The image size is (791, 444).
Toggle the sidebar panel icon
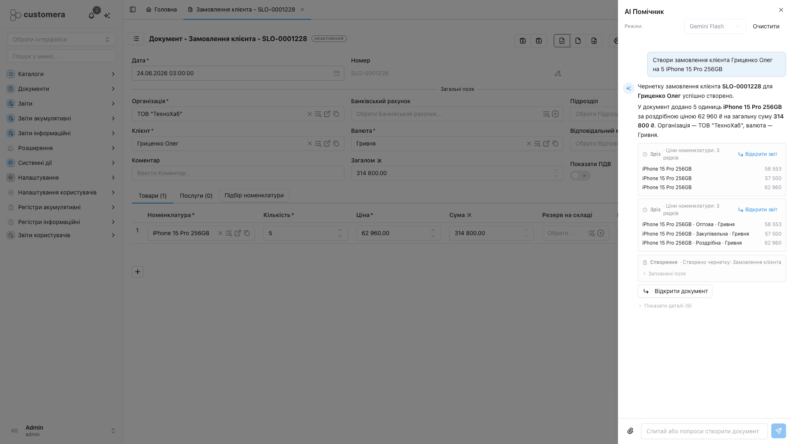pyautogui.click(x=133, y=9)
